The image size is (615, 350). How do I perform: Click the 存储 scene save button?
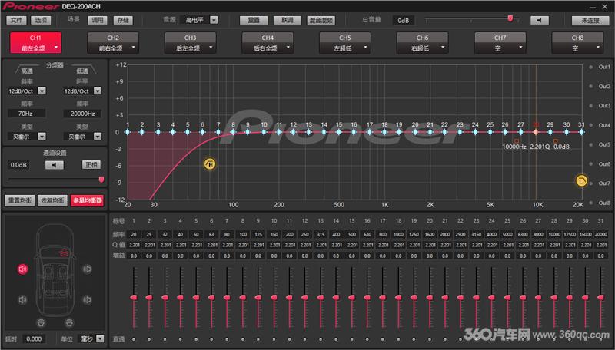[123, 20]
